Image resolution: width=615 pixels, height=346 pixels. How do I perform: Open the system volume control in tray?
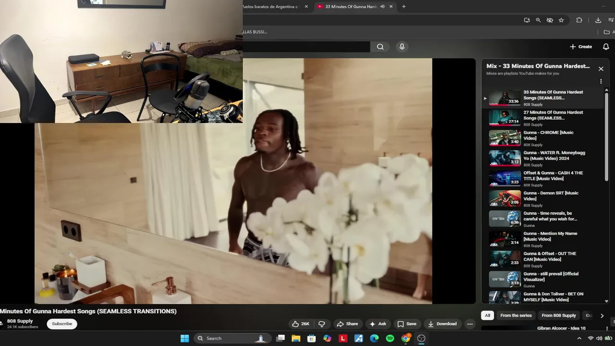pyautogui.click(x=599, y=338)
